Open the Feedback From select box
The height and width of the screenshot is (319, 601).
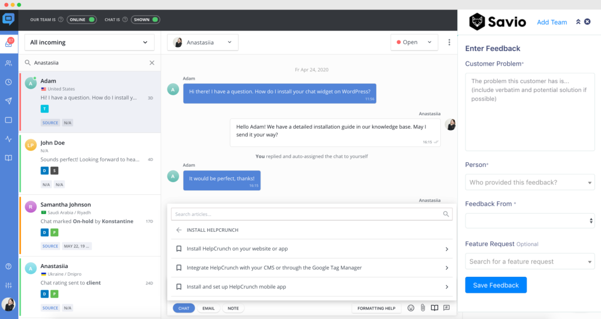[530, 221]
